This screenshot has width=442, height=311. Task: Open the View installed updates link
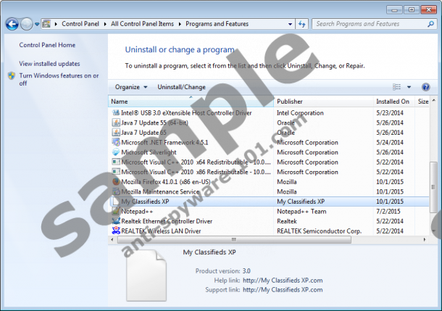point(49,64)
